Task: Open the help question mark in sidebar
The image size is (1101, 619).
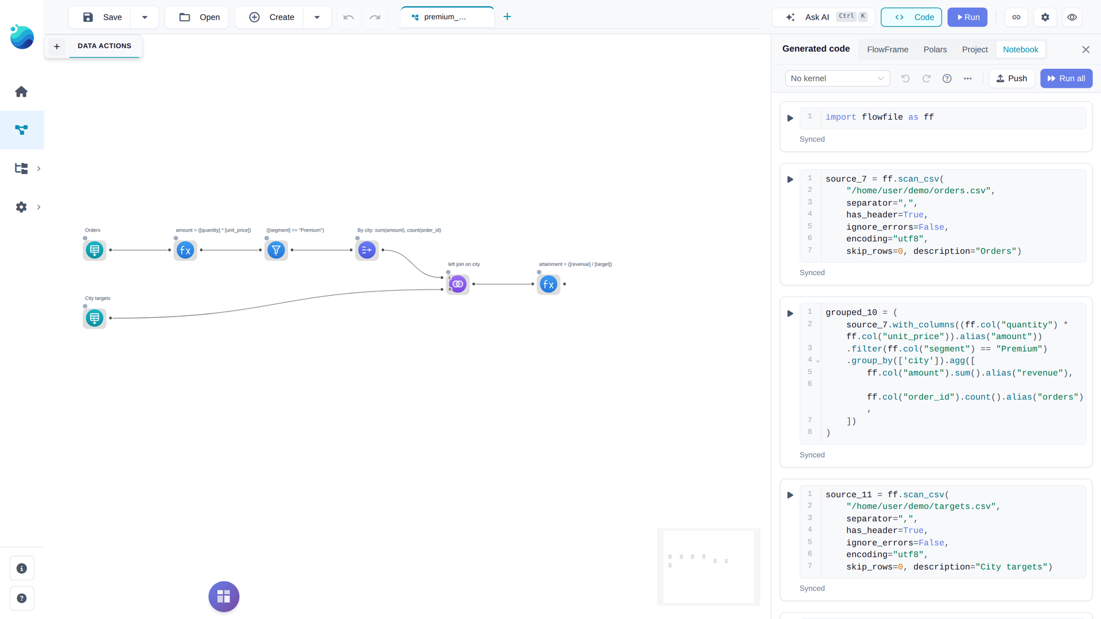Action: 22,598
